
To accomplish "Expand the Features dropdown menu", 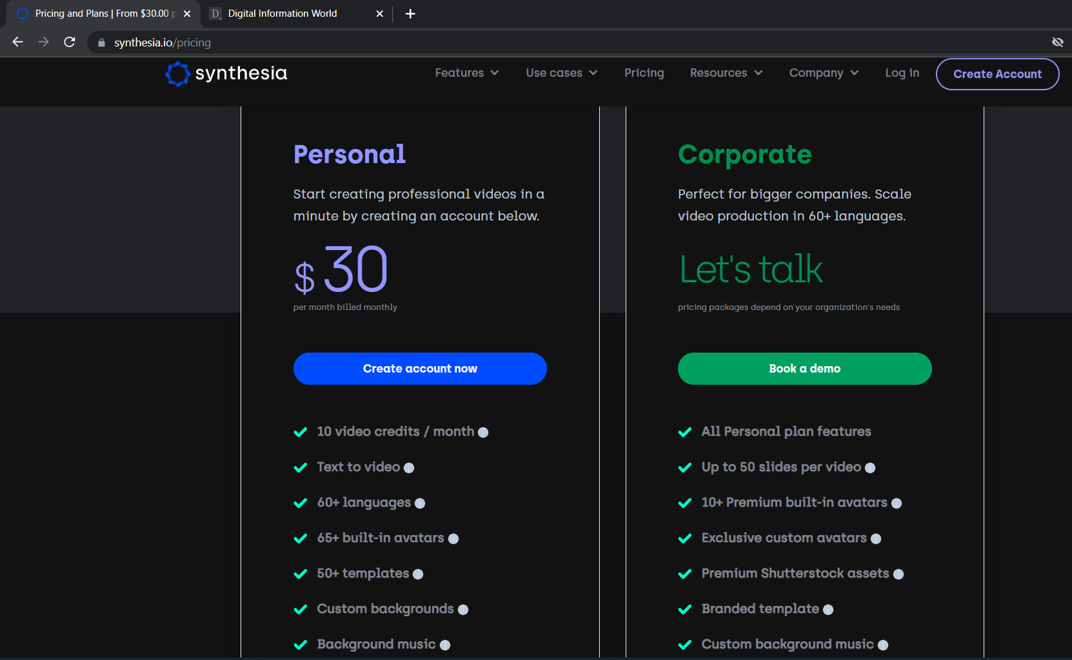I will click(x=467, y=73).
